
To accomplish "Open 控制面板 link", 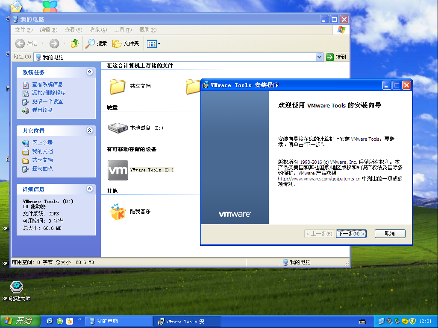I will click(x=42, y=168).
